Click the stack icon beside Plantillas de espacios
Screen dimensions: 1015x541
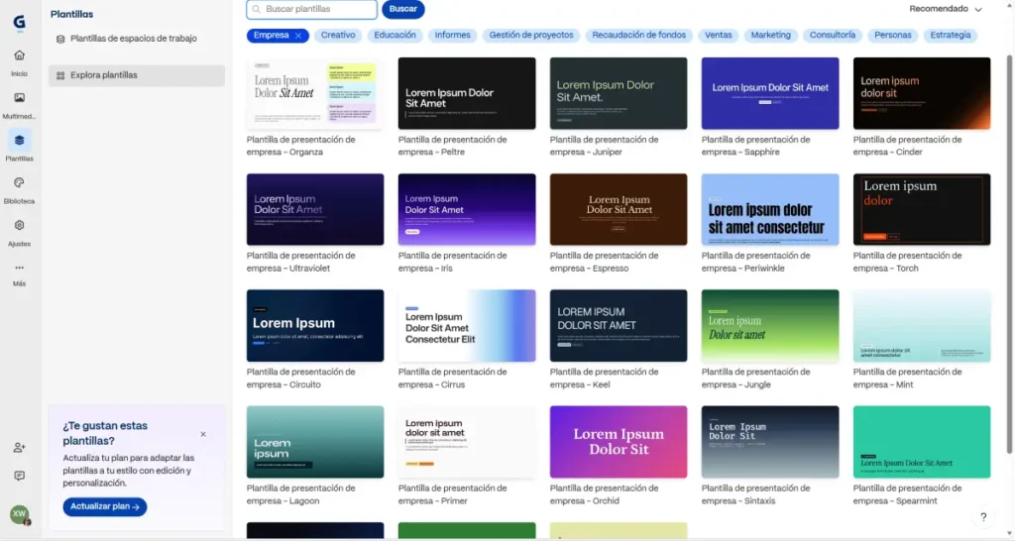[x=60, y=39]
